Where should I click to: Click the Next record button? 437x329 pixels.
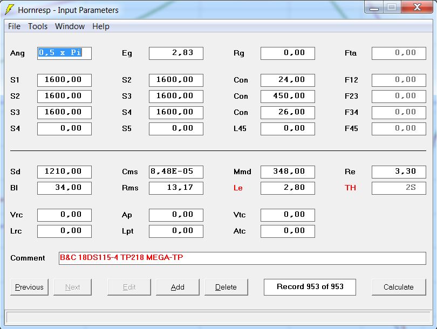tap(72, 287)
